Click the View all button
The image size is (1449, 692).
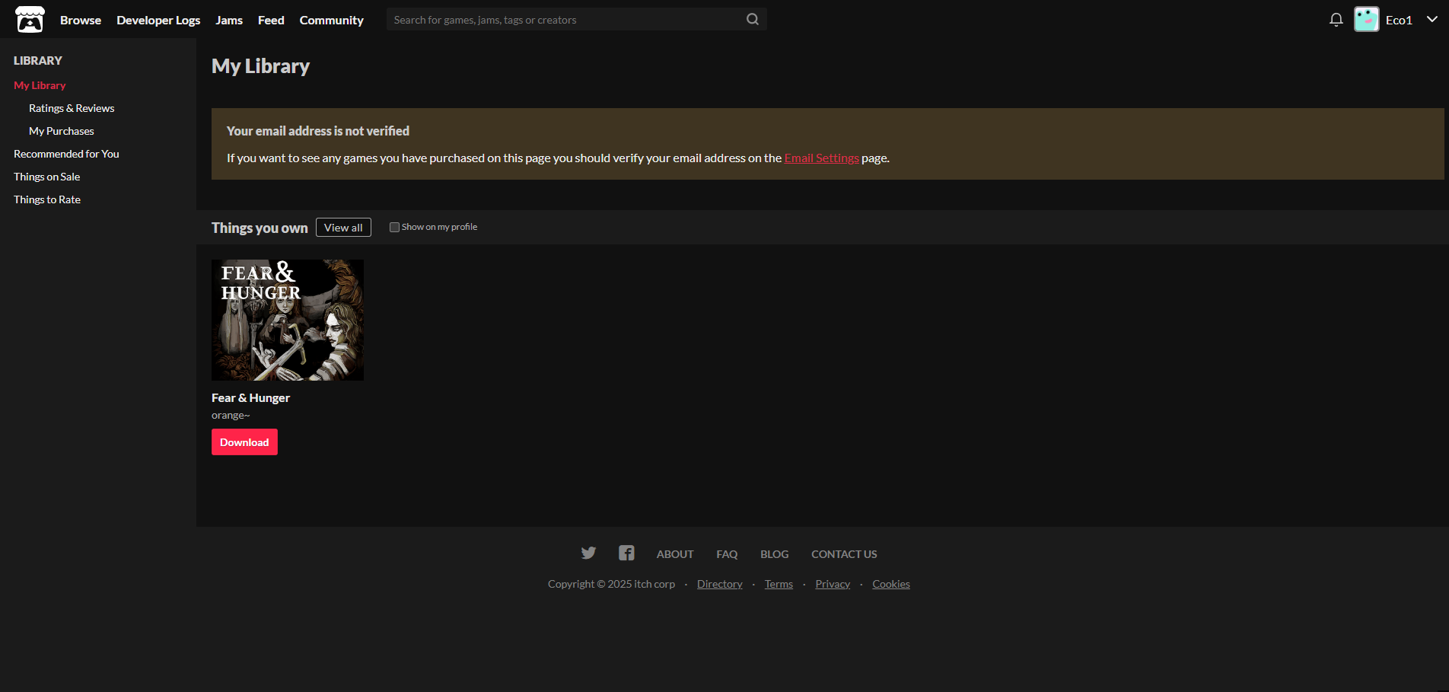tap(343, 228)
